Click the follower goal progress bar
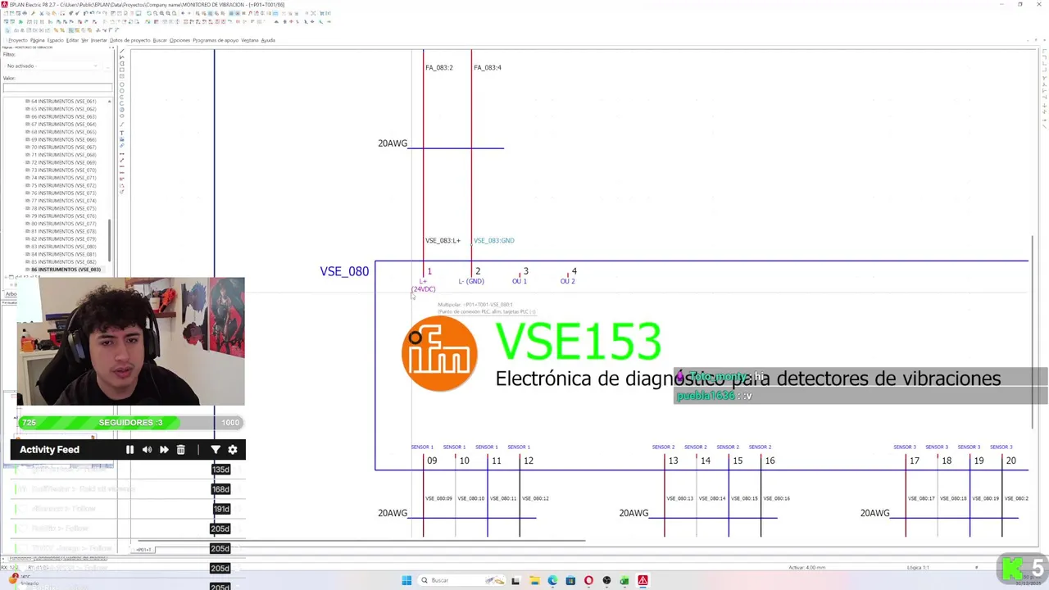Image resolution: width=1049 pixels, height=590 pixels. pyautogui.click(x=129, y=422)
